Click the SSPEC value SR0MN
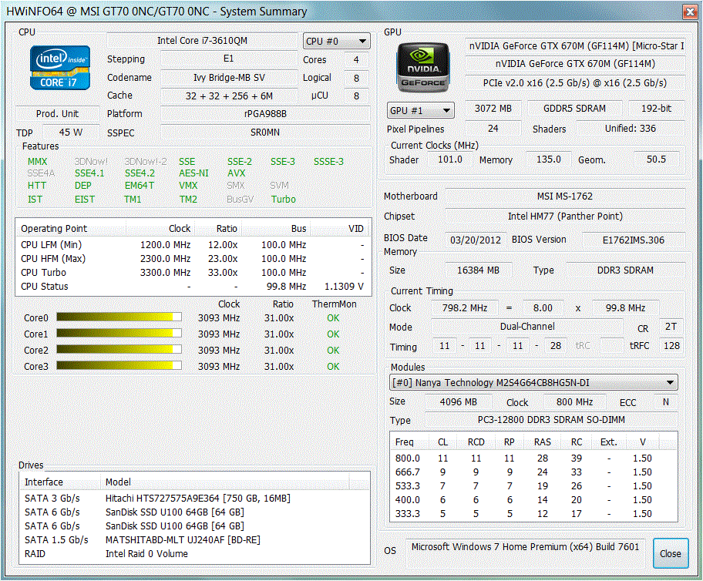Viewport: 703px width, 581px height. click(265, 133)
